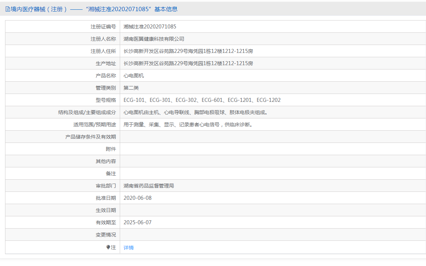Screen dimensions: 426x266
Task: Click the document icon in the page header
Action: tap(8, 9)
